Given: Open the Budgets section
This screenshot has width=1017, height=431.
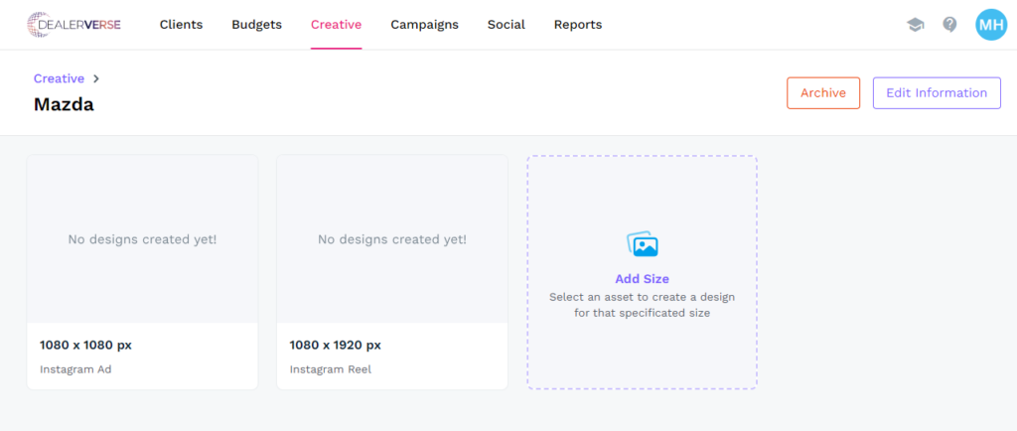Looking at the screenshot, I should point(256,25).
